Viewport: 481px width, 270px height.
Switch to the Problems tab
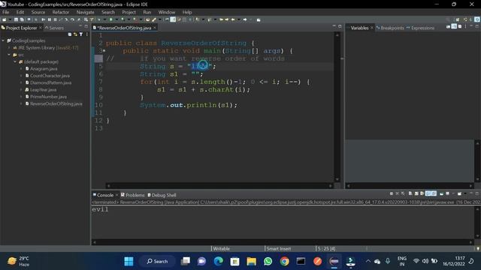pos(132,195)
